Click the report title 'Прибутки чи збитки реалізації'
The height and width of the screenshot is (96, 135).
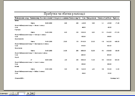[64, 14]
